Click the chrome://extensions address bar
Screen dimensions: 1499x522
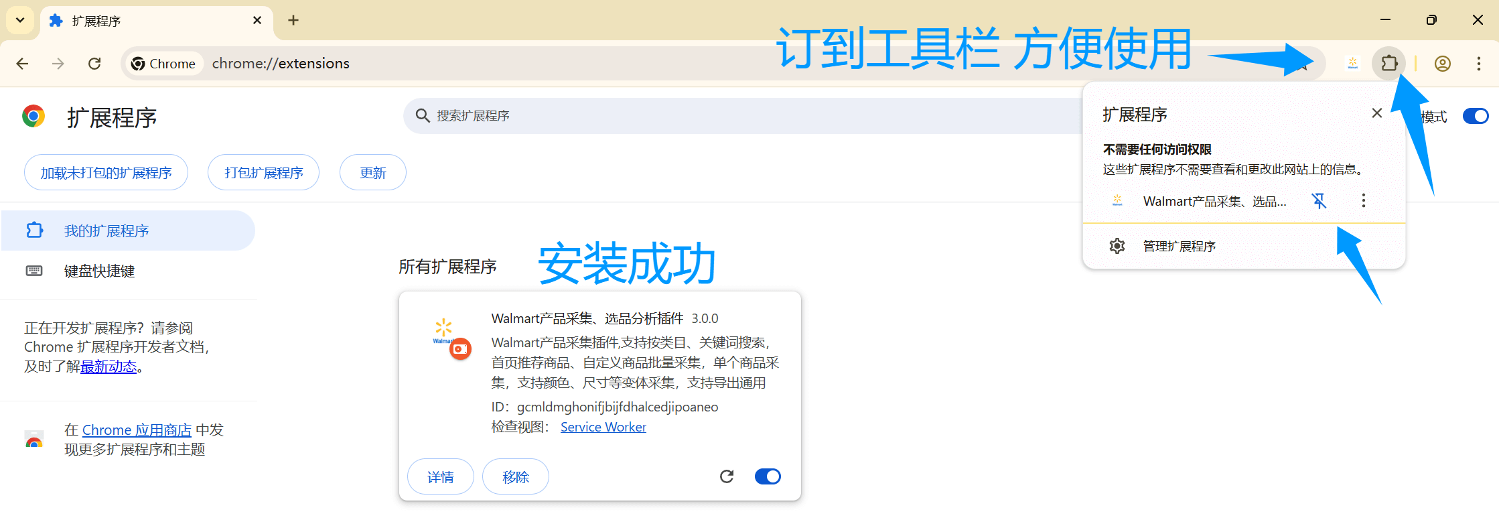pyautogui.click(x=723, y=64)
